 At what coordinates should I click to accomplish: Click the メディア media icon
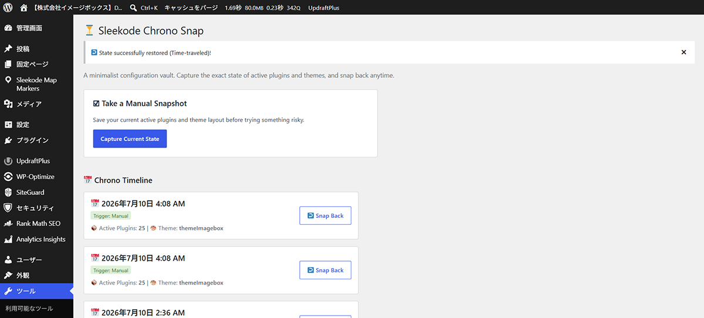[x=8, y=104]
